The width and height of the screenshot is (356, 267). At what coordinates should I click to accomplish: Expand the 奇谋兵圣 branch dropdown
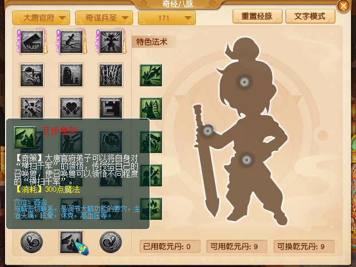click(x=104, y=18)
